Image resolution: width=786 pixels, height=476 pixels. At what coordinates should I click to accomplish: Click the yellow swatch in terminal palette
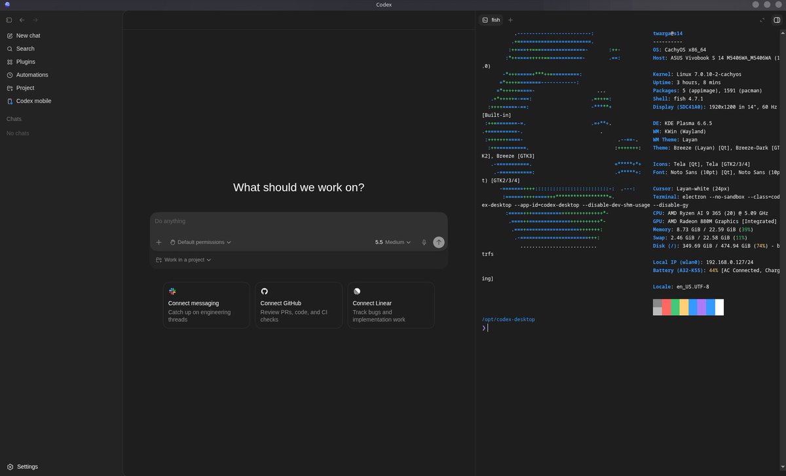pos(684,307)
